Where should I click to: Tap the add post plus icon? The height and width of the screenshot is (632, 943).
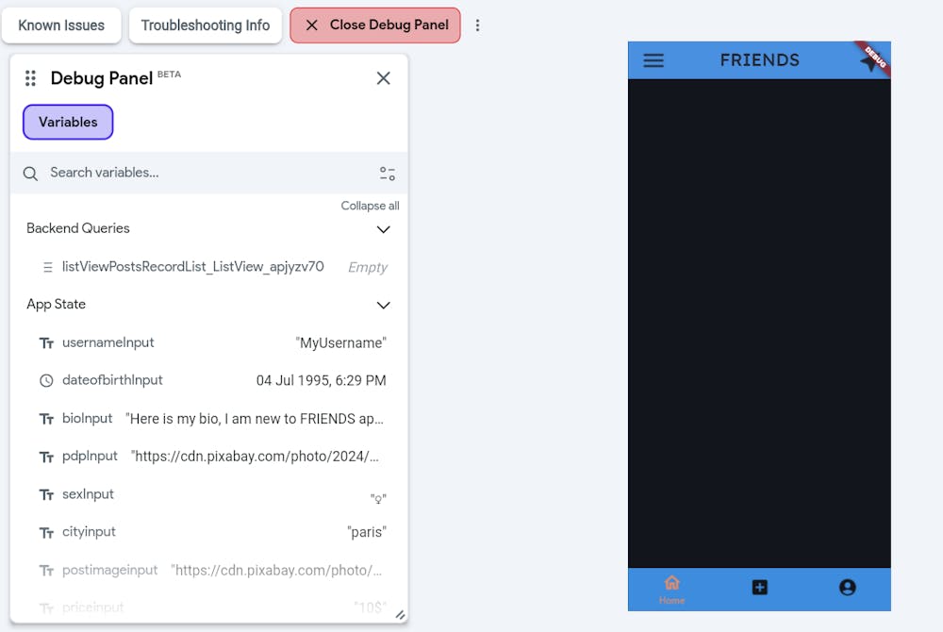pyautogui.click(x=759, y=588)
